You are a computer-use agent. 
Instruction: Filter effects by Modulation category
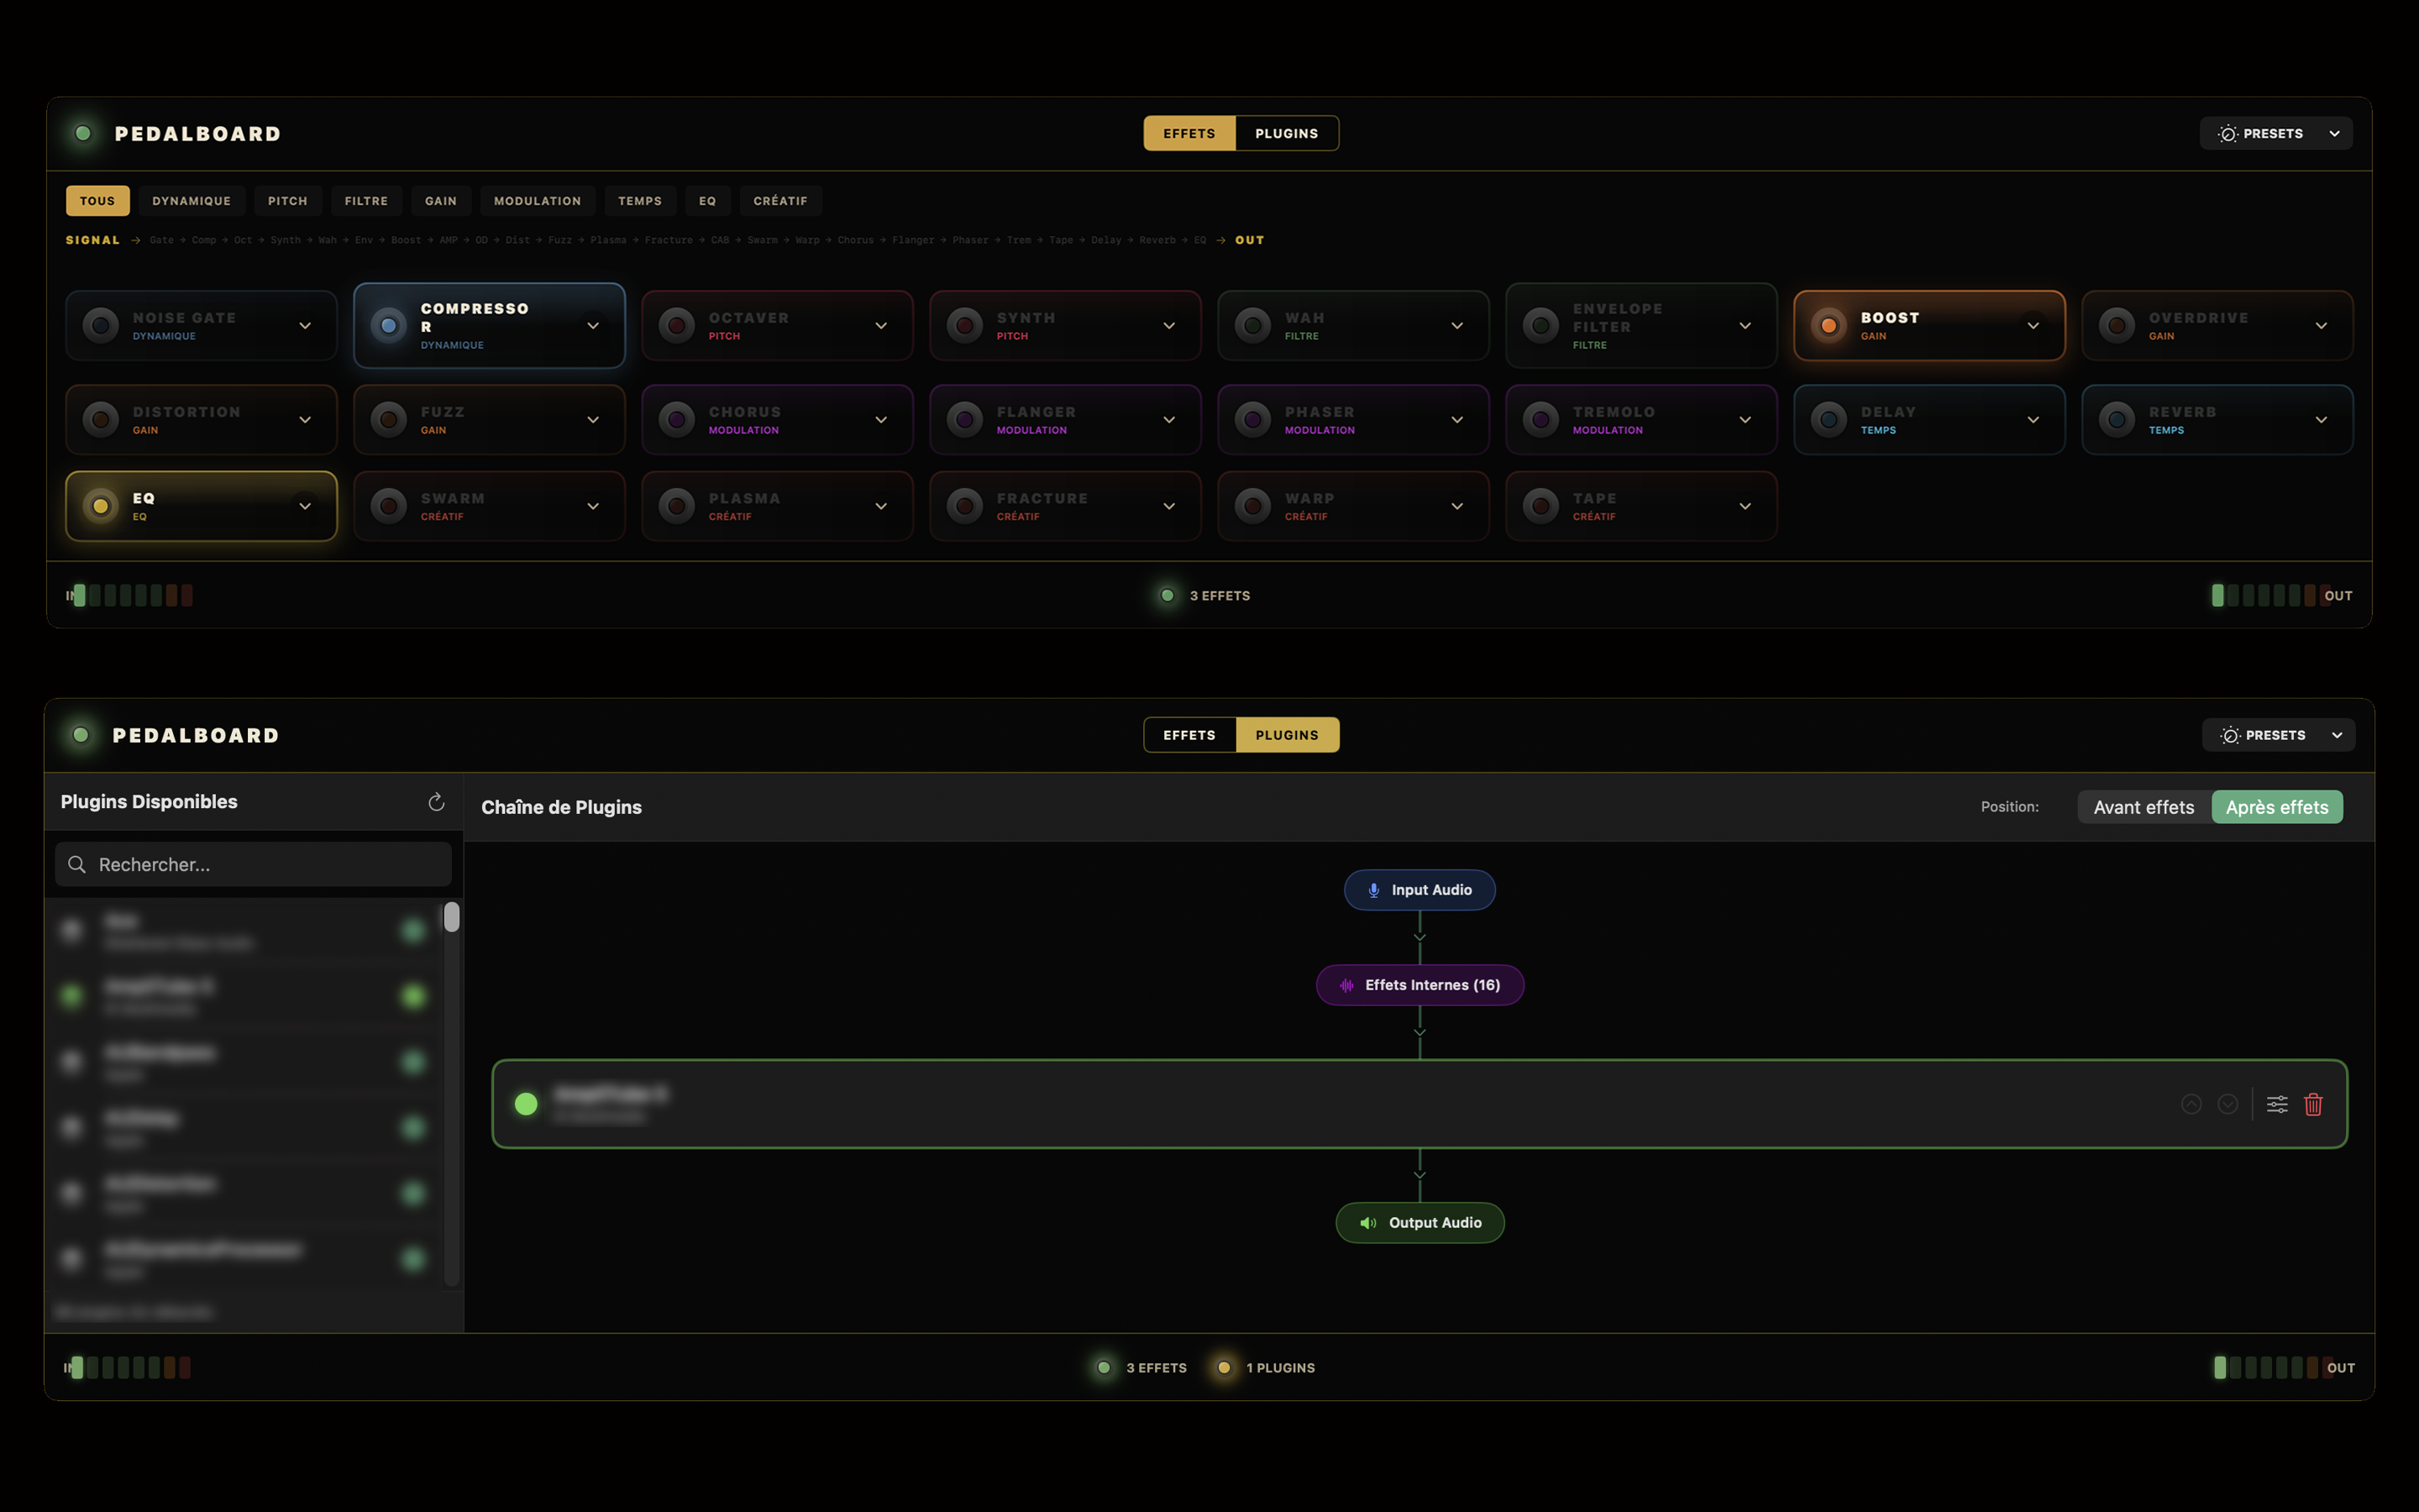point(537,201)
